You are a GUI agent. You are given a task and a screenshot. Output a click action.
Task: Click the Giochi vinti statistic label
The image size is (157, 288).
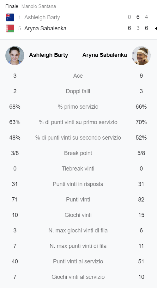point(78,215)
